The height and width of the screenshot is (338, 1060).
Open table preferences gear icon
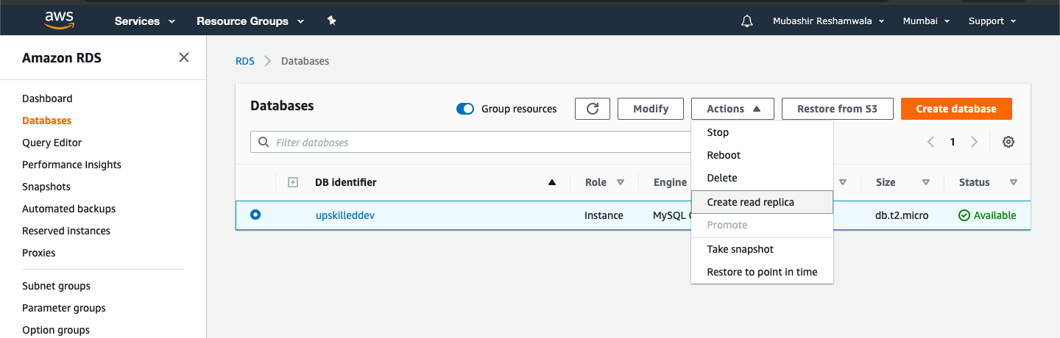pos(1008,142)
